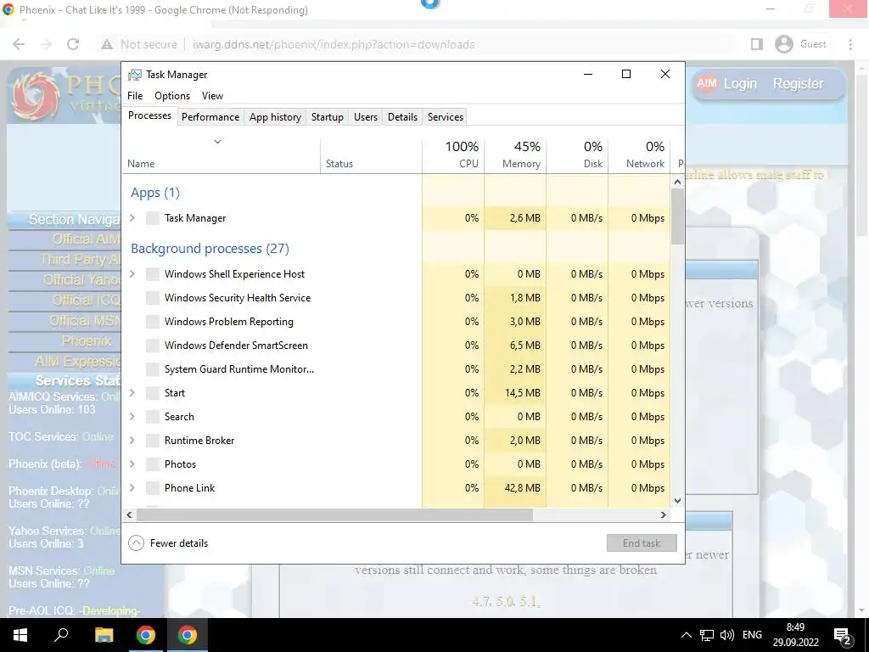Screen dimensions: 869x652
Task: Expand the Start process row
Action: pyautogui.click(x=132, y=392)
